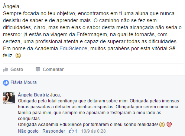185x136 pixels.
Task: Like the post via the Gosto label
Action: [x=17, y=69]
